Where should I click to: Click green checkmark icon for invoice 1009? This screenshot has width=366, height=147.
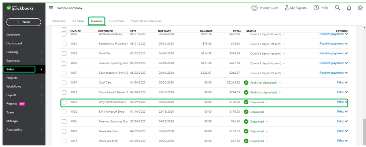click(246, 131)
